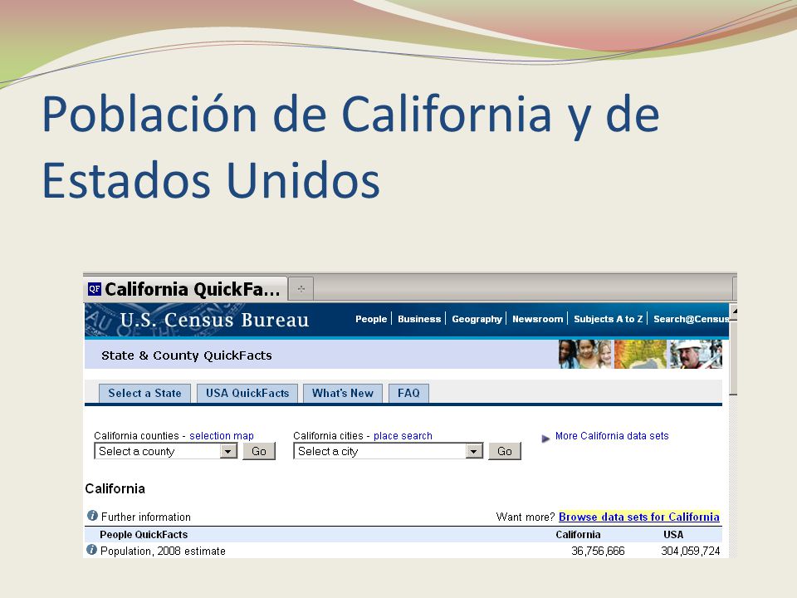Screen dimensions: 797x598
Task: Open the Newsroom navigation menu
Action: tap(538, 319)
